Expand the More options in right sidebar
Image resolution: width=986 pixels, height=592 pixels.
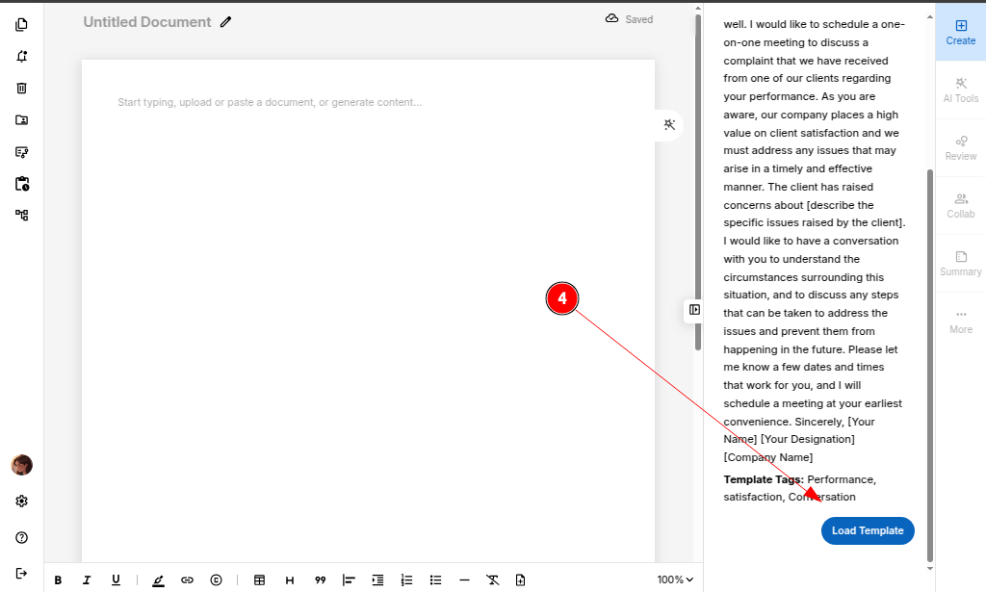pyautogui.click(x=960, y=321)
